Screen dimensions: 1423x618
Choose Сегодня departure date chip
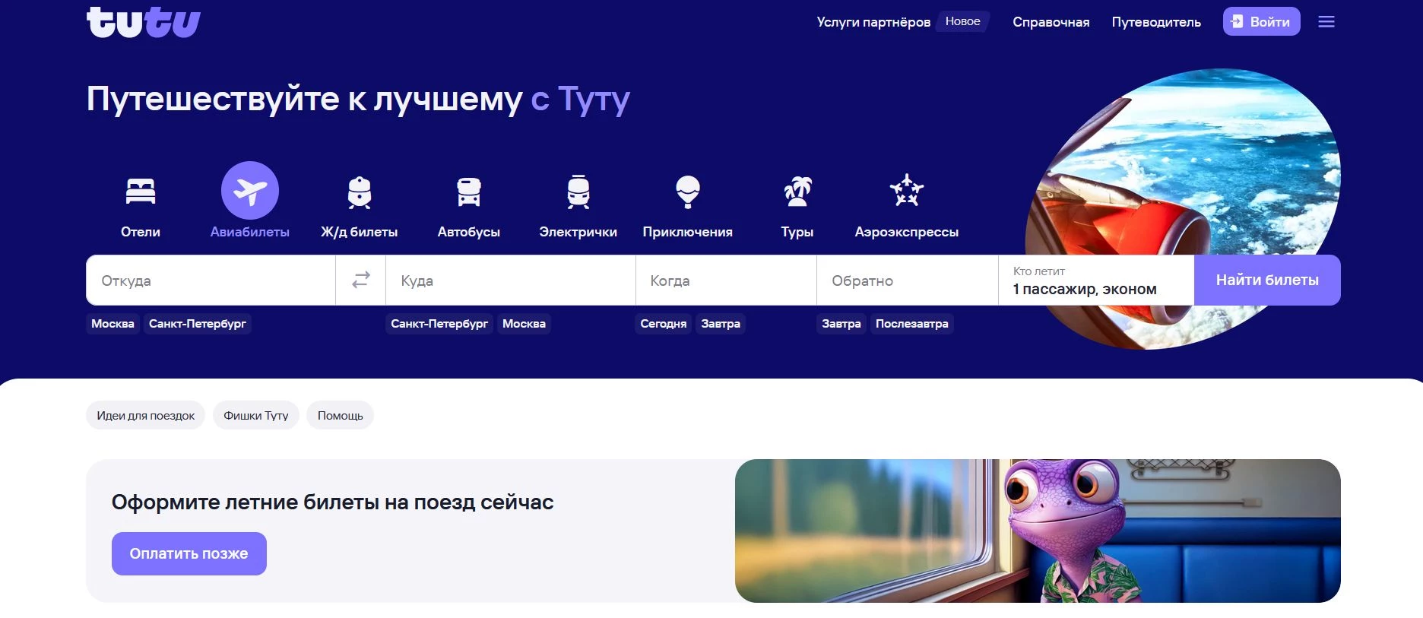[x=663, y=324]
